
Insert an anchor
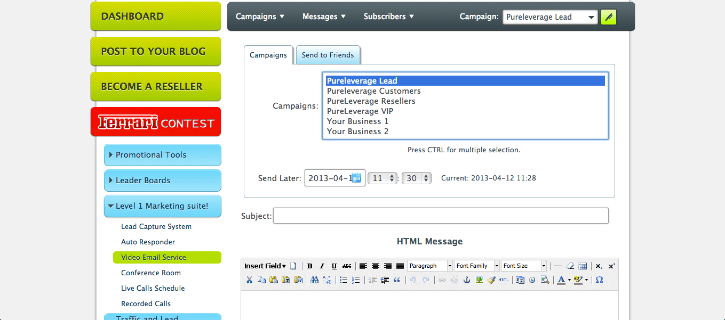(x=467, y=280)
